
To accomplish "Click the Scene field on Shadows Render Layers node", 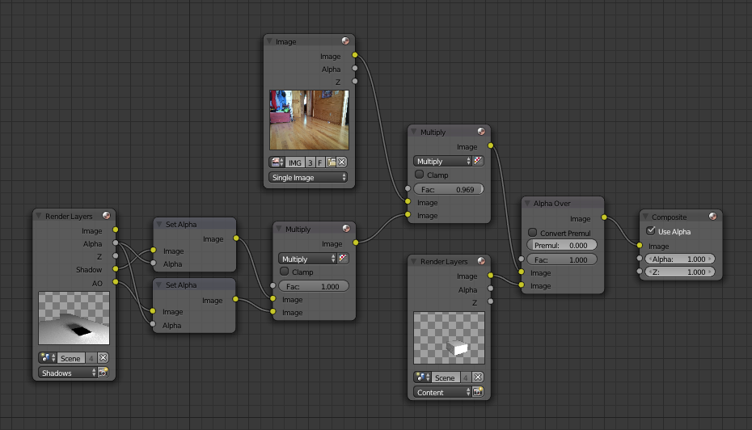I will (70, 358).
